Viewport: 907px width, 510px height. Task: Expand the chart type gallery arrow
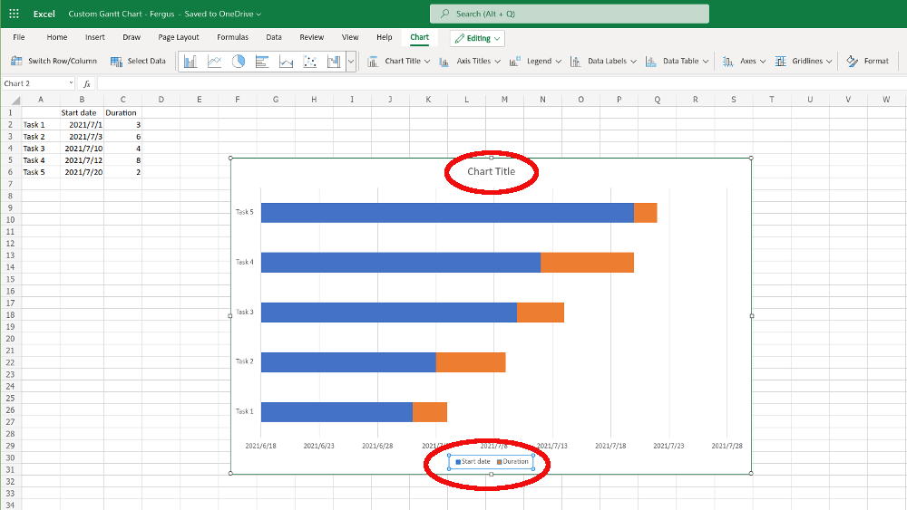pos(350,62)
